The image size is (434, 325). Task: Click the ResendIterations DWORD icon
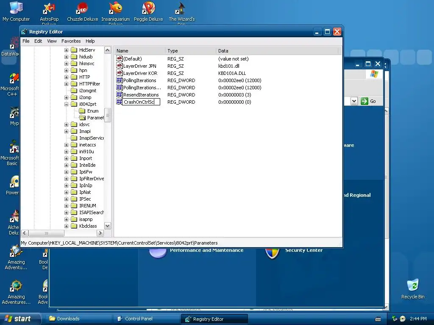(x=119, y=94)
